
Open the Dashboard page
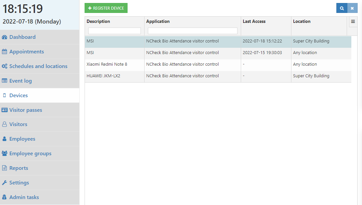[40, 37]
